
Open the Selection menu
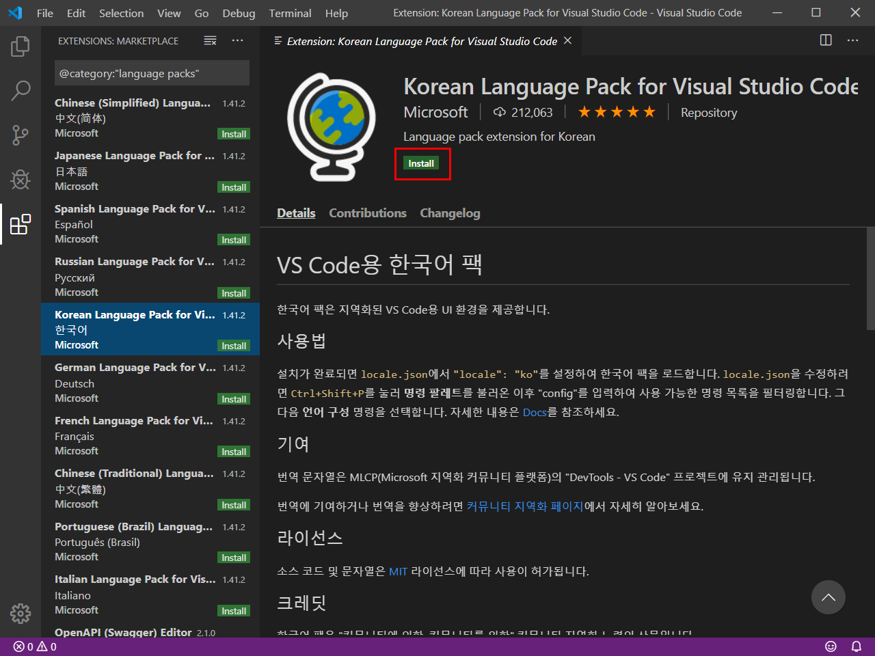(122, 13)
